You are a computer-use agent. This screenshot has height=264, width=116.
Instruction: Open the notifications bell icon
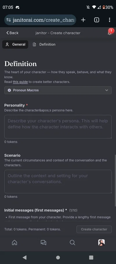[110, 33]
